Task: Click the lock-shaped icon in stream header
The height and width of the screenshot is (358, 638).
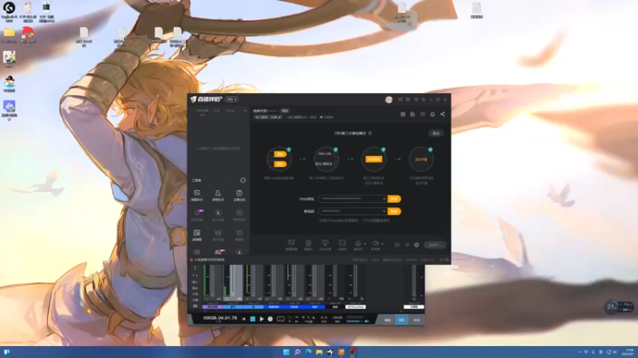Action: tap(412, 115)
